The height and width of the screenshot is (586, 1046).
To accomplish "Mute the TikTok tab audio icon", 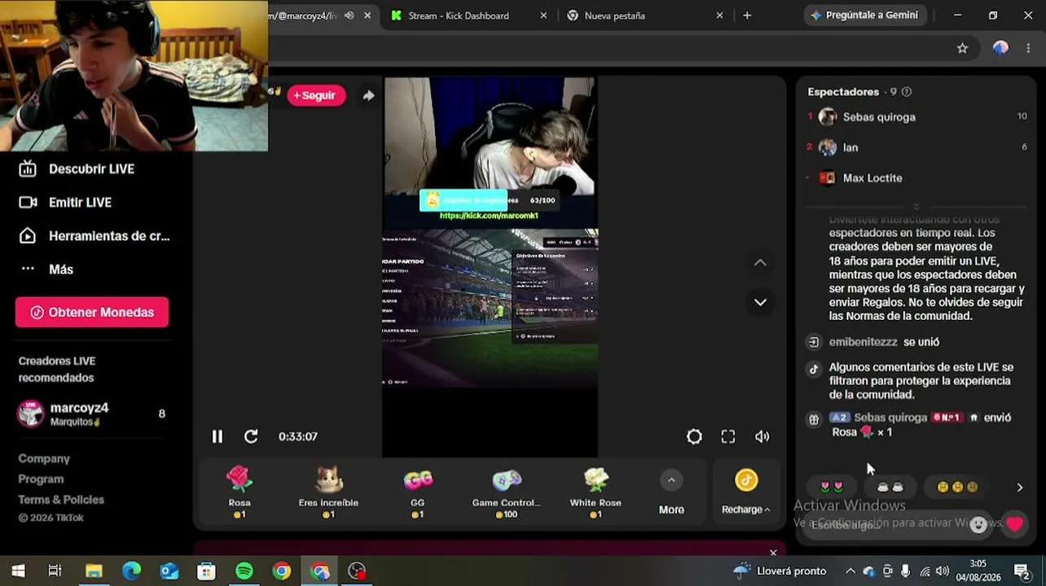I will (x=349, y=15).
